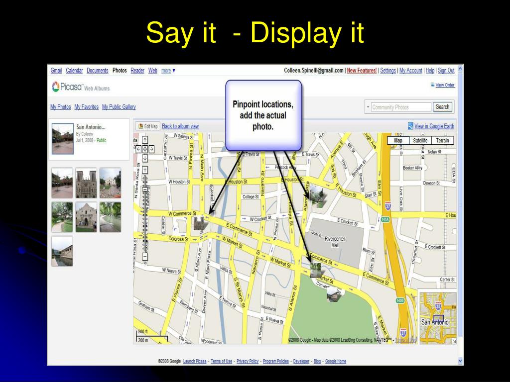The image size is (510, 382).
Task: Open New Features! link
Action: pyautogui.click(x=362, y=71)
